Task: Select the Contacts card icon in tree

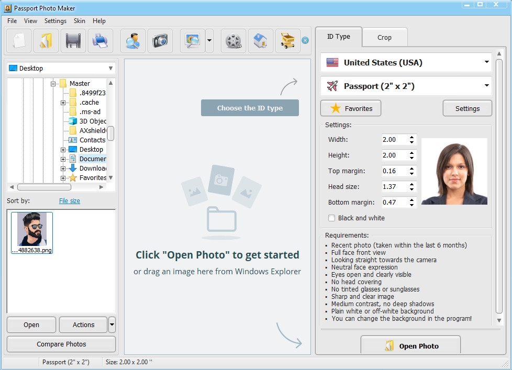Action: click(73, 140)
